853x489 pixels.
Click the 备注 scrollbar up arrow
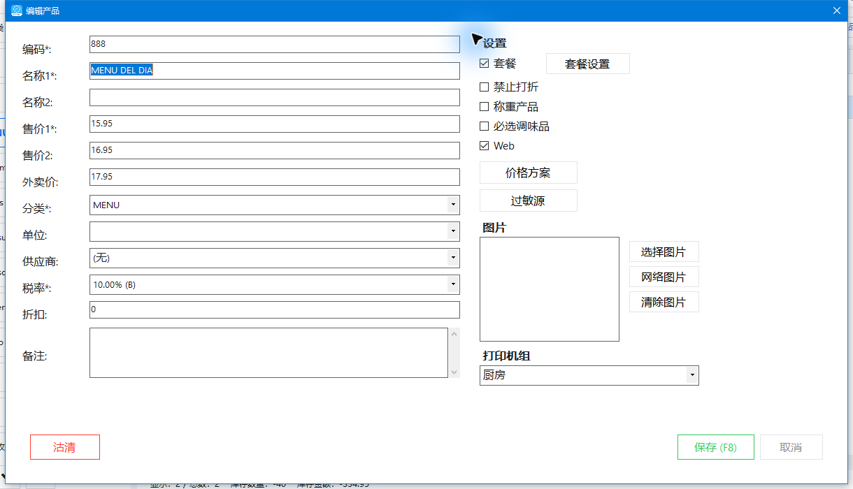pyautogui.click(x=454, y=333)
